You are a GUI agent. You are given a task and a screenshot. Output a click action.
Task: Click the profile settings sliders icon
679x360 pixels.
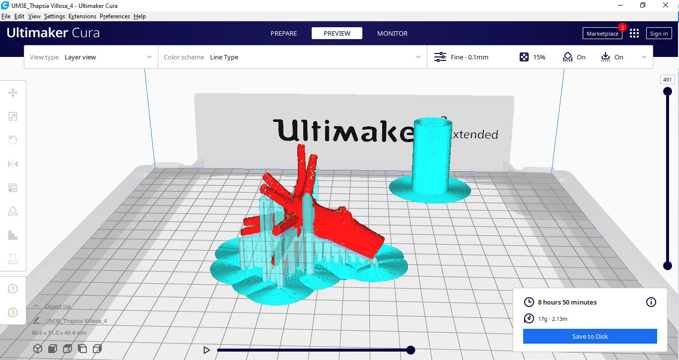(440, 57)
